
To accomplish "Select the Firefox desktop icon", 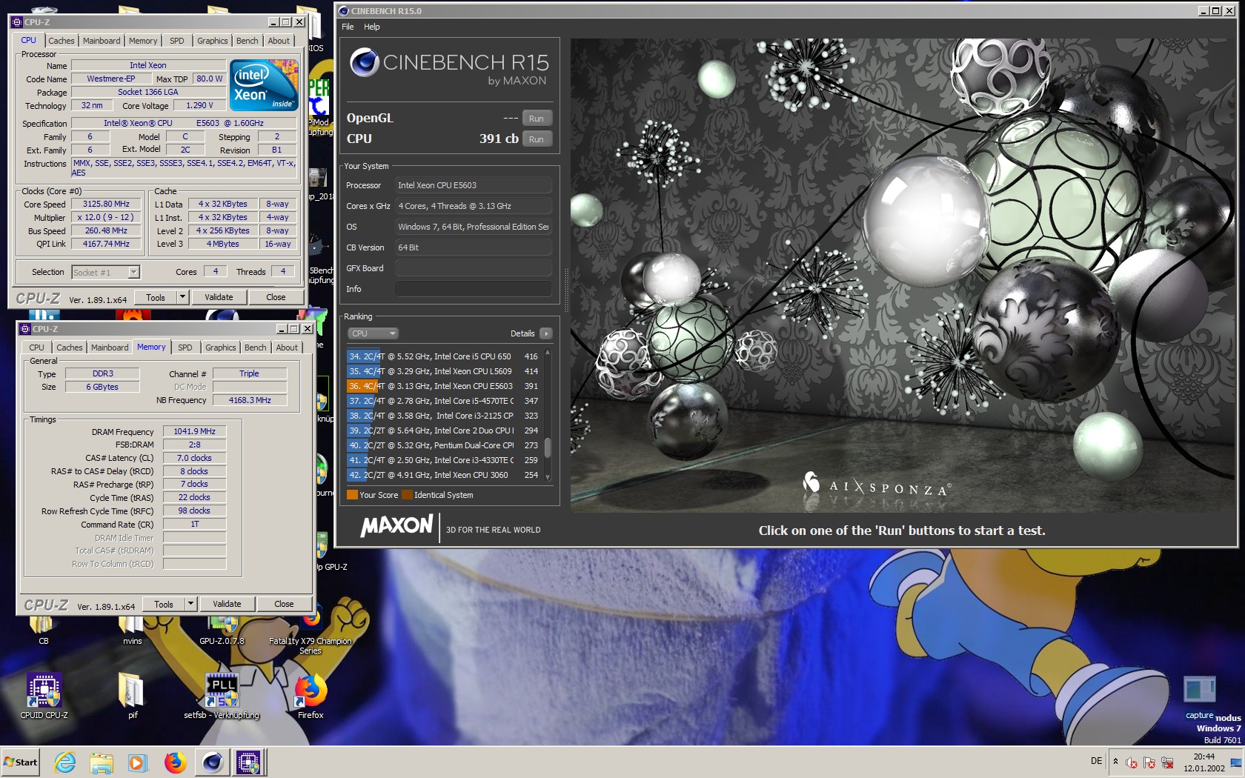I will [x=311, y=696].
